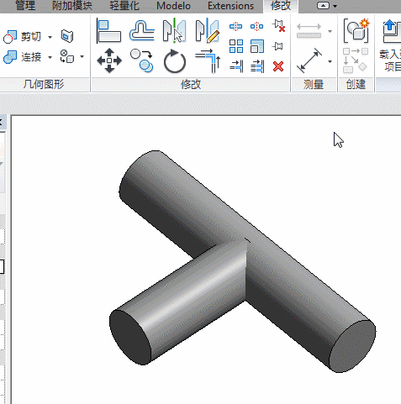The height and width of the screenshot is (404, 401).
Task: Open the 附加模块 ribbon tab
Action: pos(72,5)
